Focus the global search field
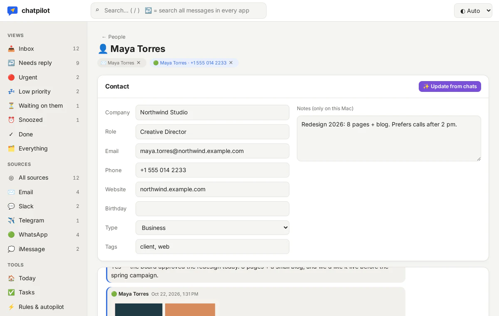Viewport: 499px width, 316px height. pyautogui.click(x=178, y=11)
